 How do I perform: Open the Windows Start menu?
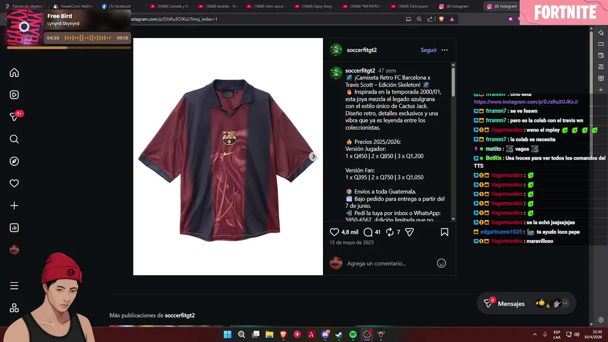(228, 334)
